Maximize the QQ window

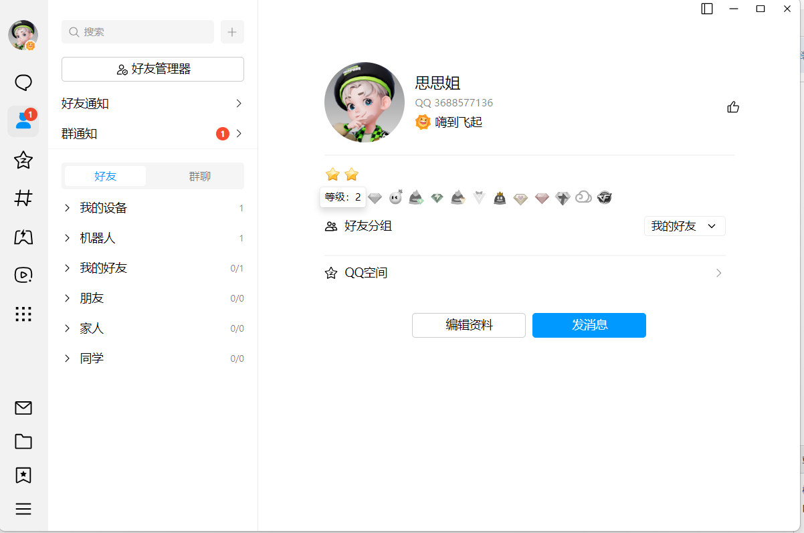pyautogui.click(x=761, y=9)
